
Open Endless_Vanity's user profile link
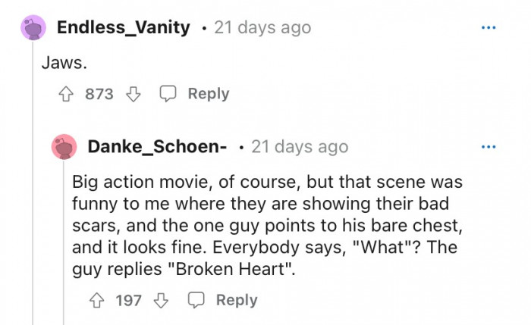pos(124,28)
